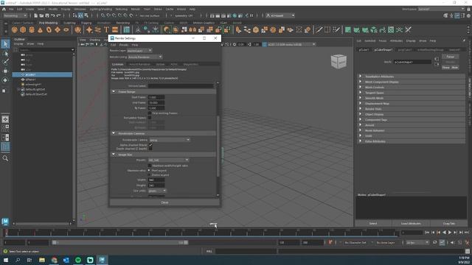Select the Scale tool in toolbox
This screenshot has width=472, height=265.
(x=4, y=91)
